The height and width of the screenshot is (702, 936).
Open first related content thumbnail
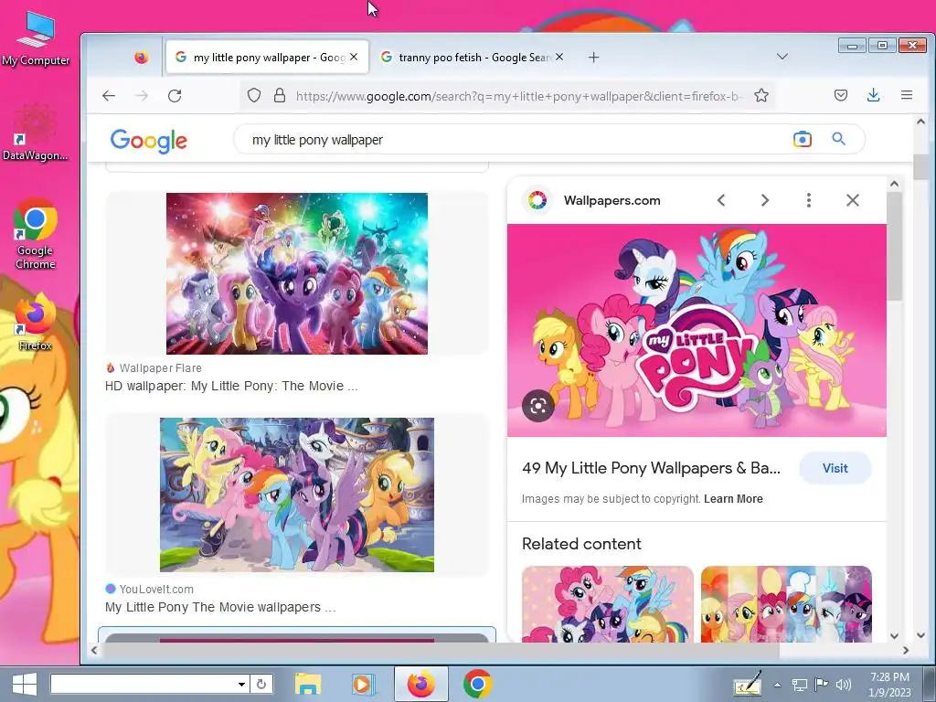tap(608, 604)
